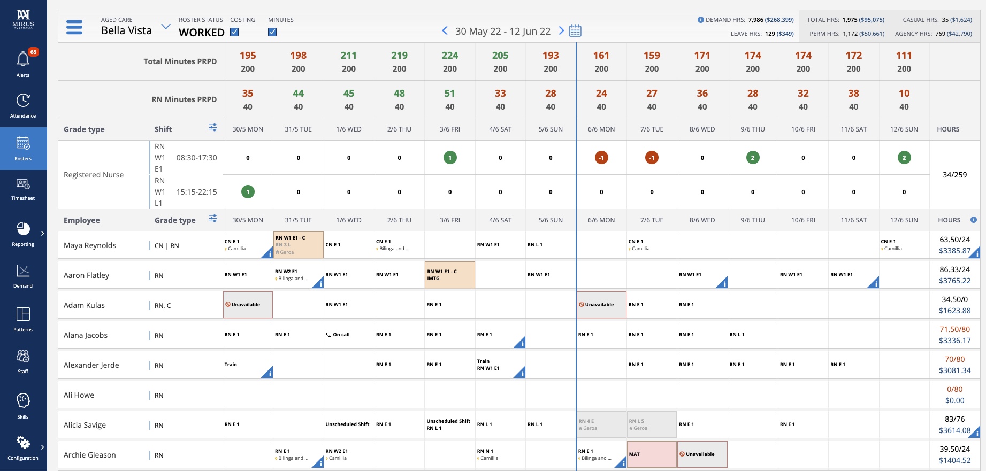The width and height of the screenshot is (986, 471).
Task: Select employee Alana Jacobs
Action: (x=86, y=335)
